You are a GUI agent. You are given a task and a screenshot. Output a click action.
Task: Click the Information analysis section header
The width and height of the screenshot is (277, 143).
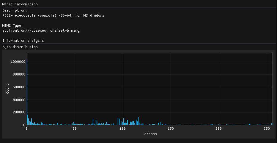(23, 40)
